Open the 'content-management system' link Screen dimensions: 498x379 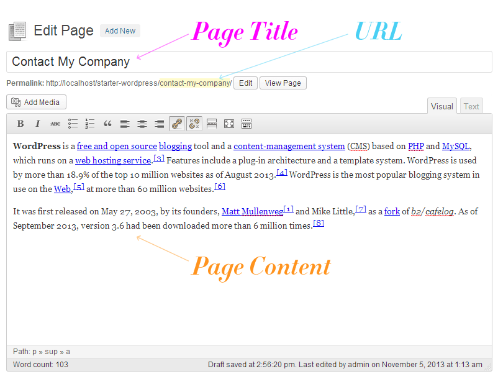tap(289, 146)
